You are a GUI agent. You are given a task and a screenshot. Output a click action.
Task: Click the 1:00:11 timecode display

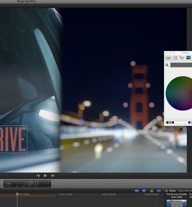[x=32, y=183]
